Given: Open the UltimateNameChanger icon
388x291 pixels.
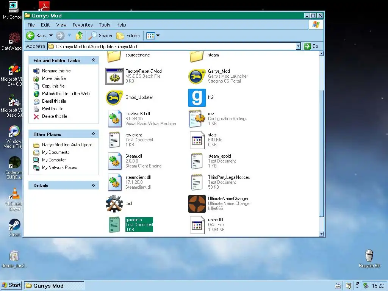Looking at the screenshot, I should 197,203.
